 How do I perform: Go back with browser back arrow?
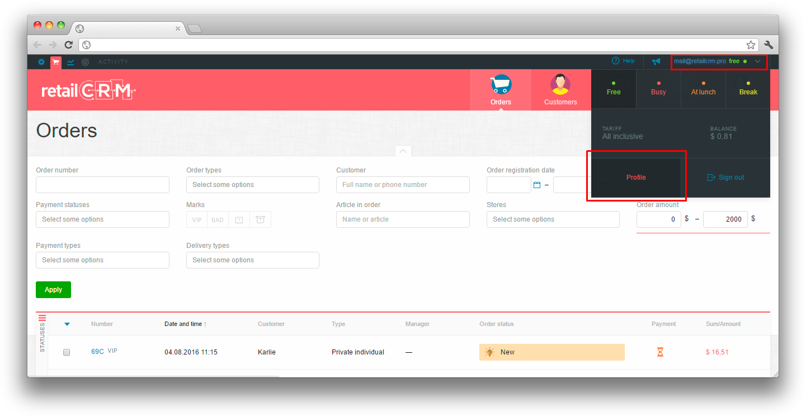click(x=37, y=45)
